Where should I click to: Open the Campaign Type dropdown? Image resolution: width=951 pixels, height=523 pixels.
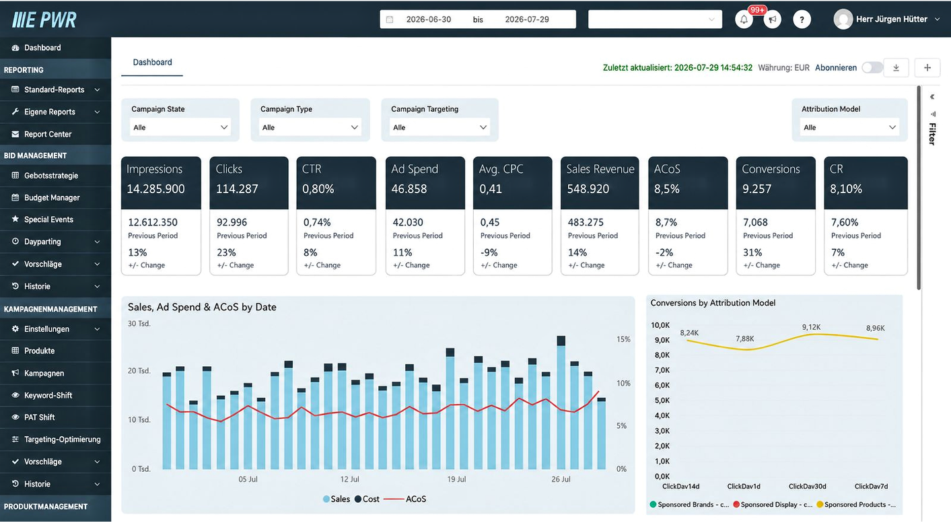310,127
